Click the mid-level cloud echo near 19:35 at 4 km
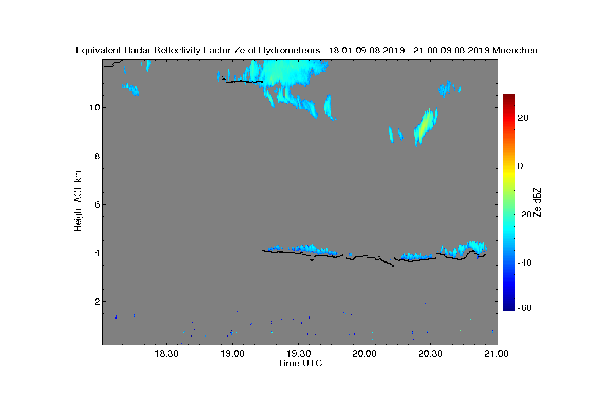The image size is (616, 411). pos(311,249)
